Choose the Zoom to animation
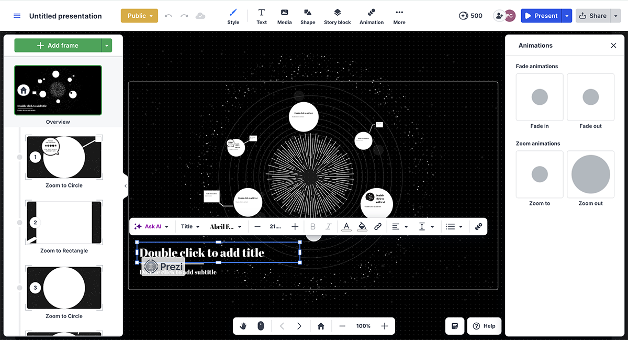Viewport: 628px width, 340px height. click(540, 174)
